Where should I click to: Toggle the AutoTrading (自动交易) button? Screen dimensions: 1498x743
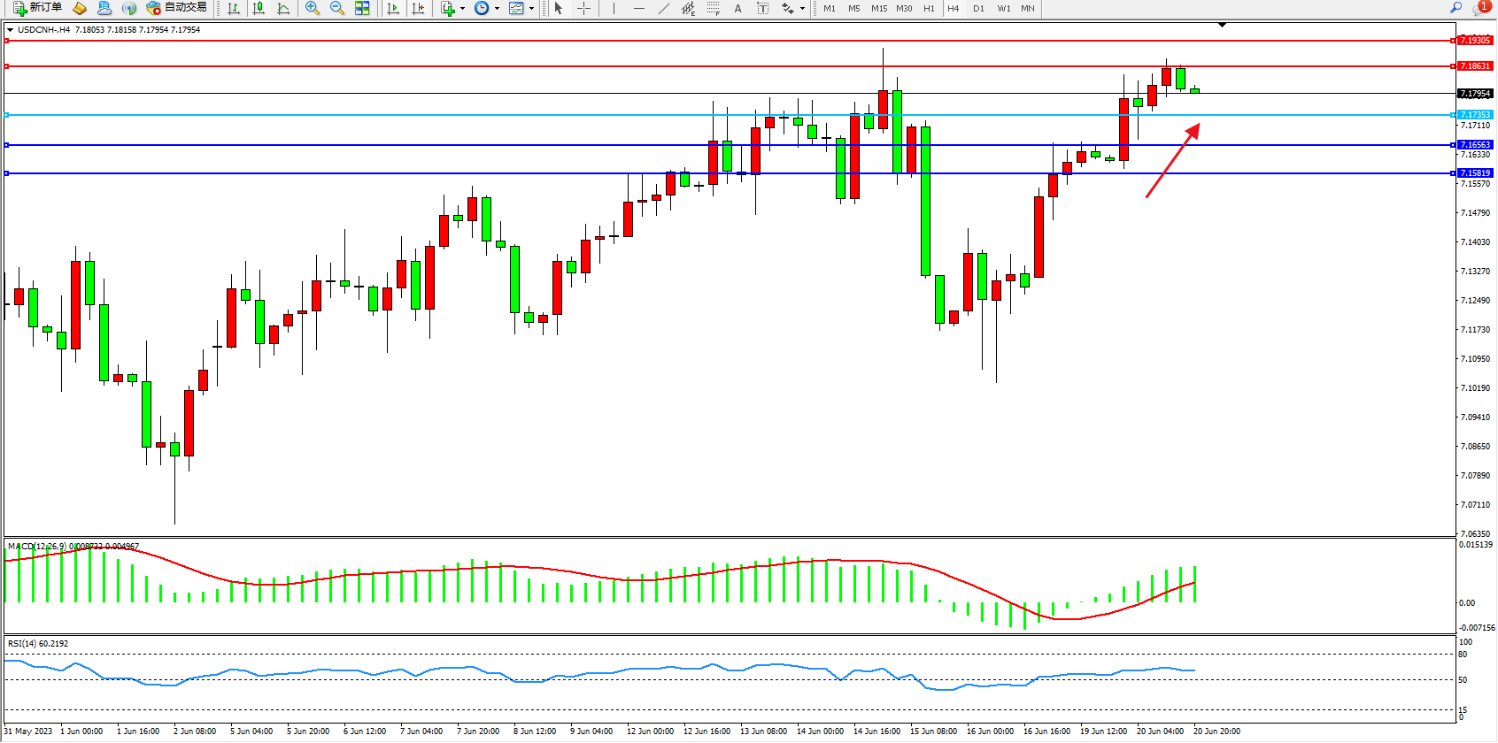pyautogui.click(x=177, y=8)
